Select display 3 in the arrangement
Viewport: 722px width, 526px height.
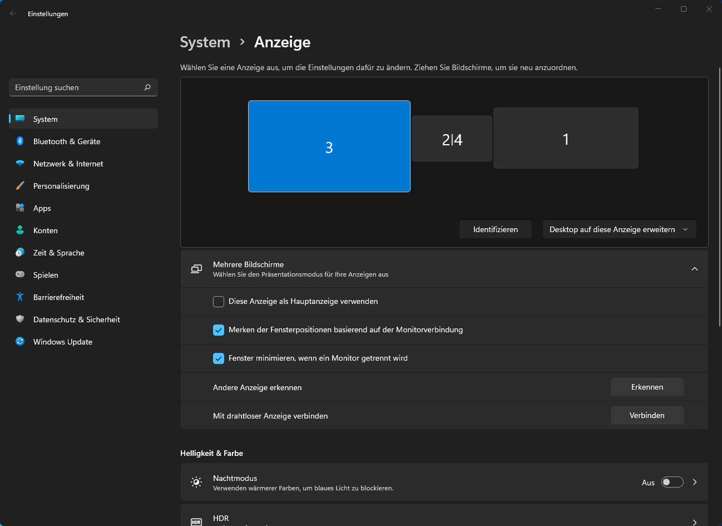pyautogui.click(x=329, y=146)
